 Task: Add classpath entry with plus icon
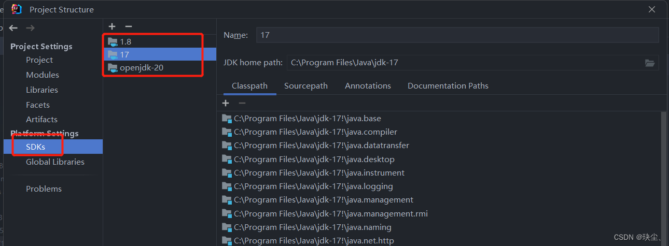point(226,103)
